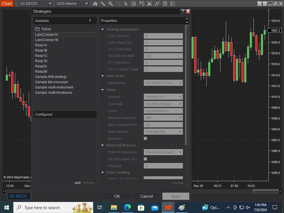Open the properties list icon
Screen dimensions: 284x213
click(173, 3)
